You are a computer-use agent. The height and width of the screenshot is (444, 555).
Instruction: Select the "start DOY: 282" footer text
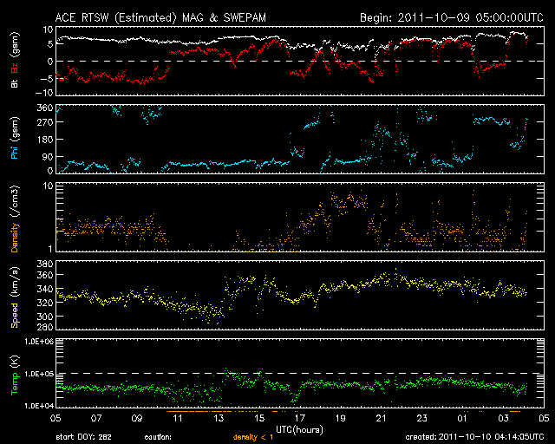(x=83, y=437)
